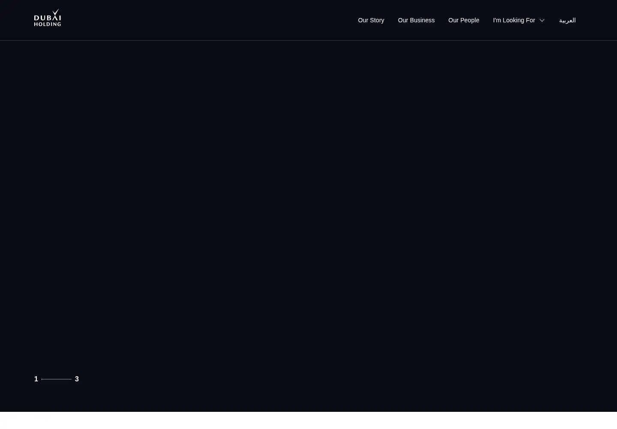Switch language to العربية
The width and height of the screenshot is (617, 429).
click(x=567, y=20)
